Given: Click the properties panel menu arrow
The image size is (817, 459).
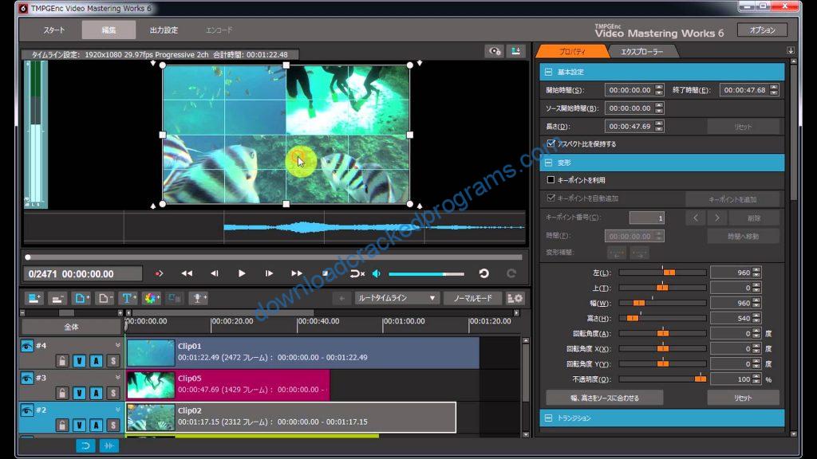Looking at the screenshot, I should pyautogui.click(x=791, y=50).
